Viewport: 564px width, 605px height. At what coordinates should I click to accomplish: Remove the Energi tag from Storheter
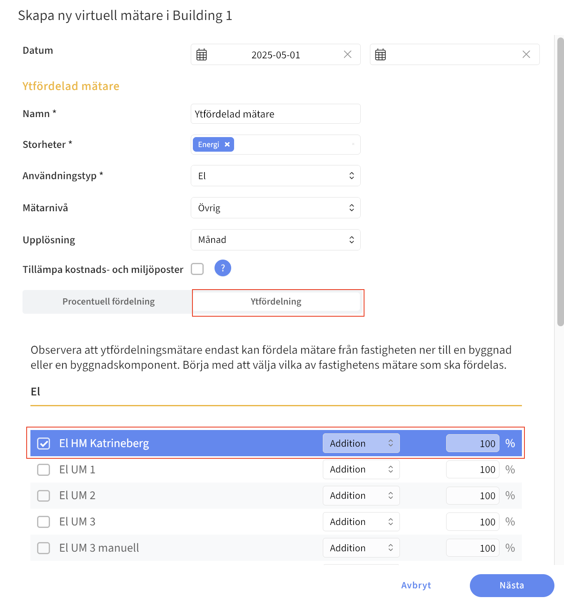pos(227,145)
